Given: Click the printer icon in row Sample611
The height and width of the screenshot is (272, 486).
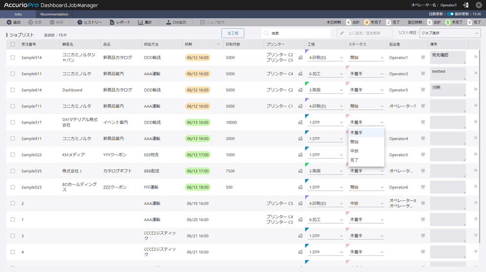Looking at the screenshot, I should click(x=301, y=74).
